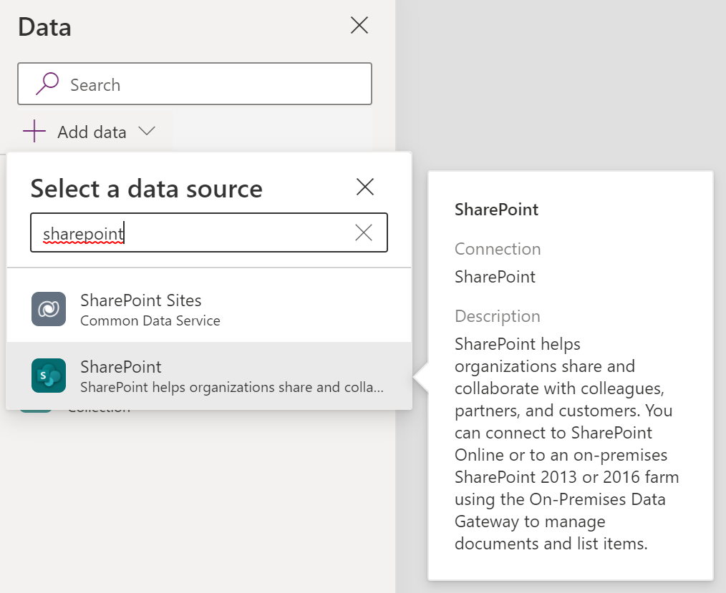Expand the Add data chevron
The width and height of the screenshot is (726, 593).
[147, 132]
